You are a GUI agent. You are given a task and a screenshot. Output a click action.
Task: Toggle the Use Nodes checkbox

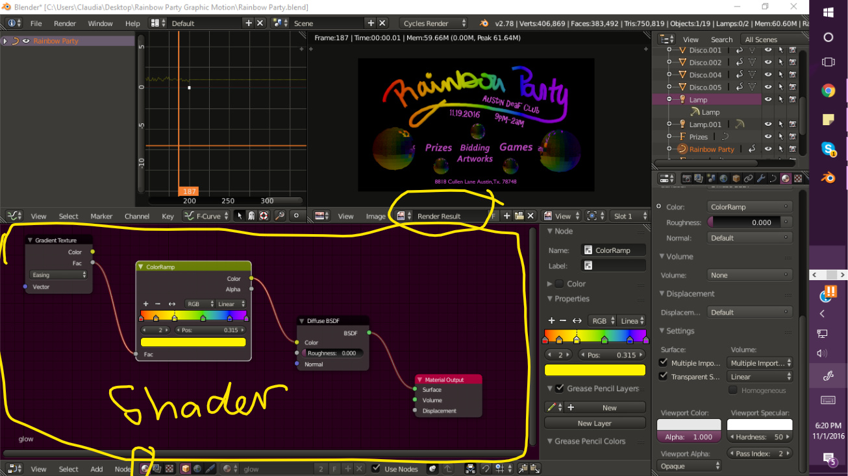pos(376,469)
